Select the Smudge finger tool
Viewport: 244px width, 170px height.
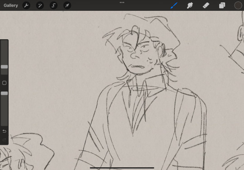click(190, 5)
